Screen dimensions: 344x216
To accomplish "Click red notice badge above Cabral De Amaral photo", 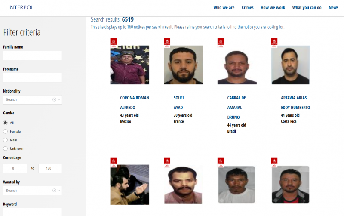I will click(x=221, y=43).
